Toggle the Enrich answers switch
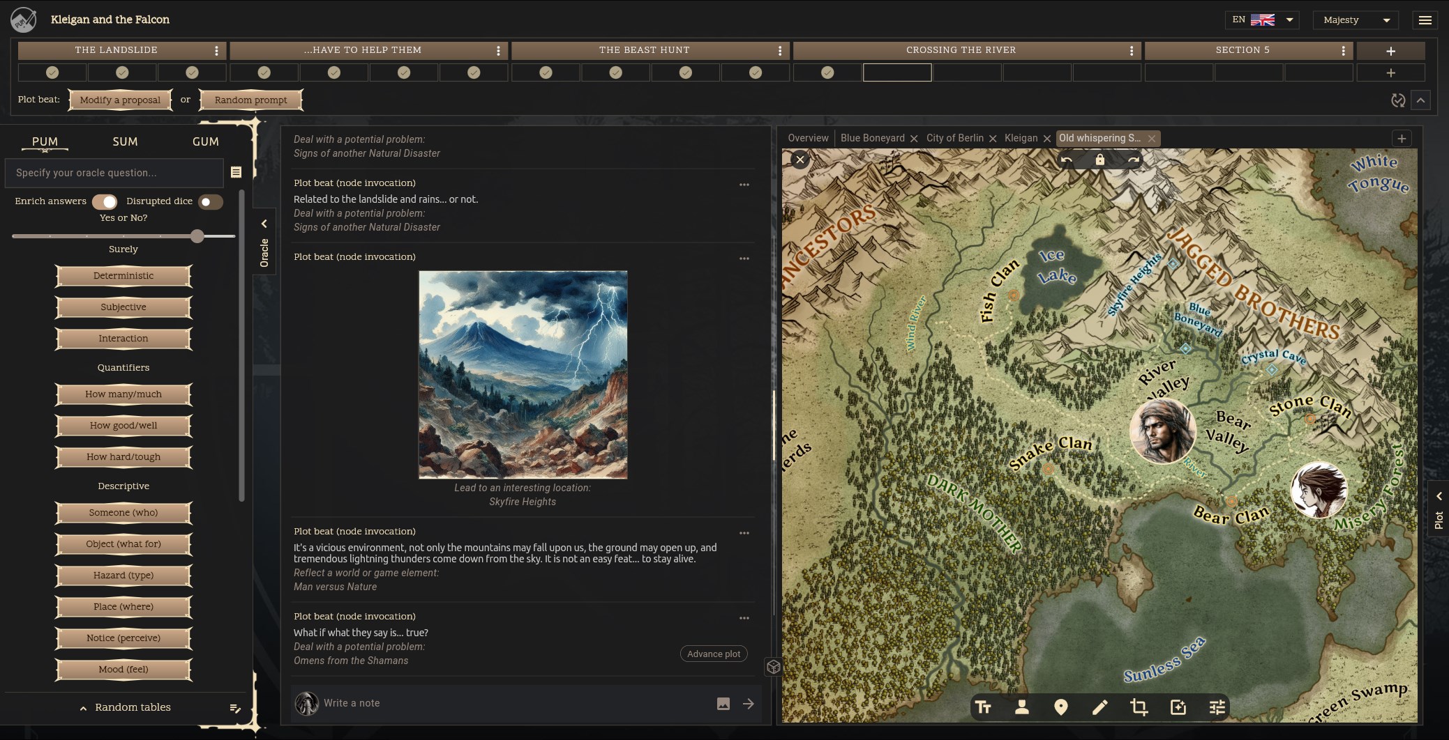Viewport: 1449px width, 740px height. tap(105, 201)
